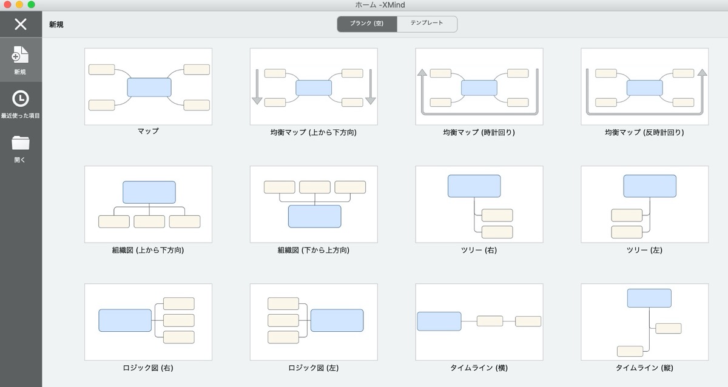Click the ツリー (左) caption
The width and height of the screenshot is (728, 387).
[645, 250]
